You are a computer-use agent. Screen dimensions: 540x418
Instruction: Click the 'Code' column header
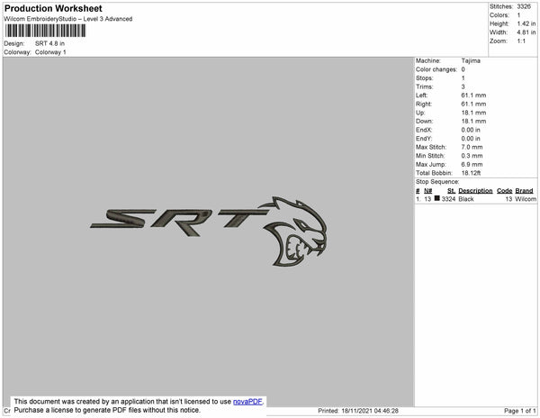505,191
